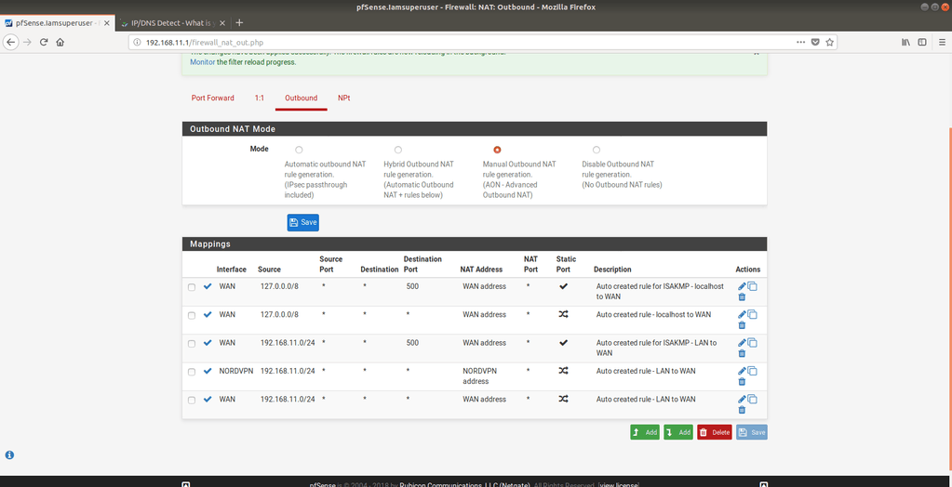952x487 pixels.
Task: Click the blue info icon at bottom left
Action: coord(9,455)
